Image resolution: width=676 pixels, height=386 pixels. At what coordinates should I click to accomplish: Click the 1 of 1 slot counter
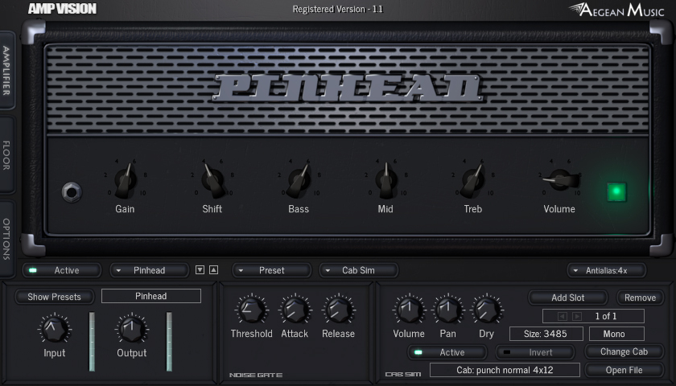606,316
